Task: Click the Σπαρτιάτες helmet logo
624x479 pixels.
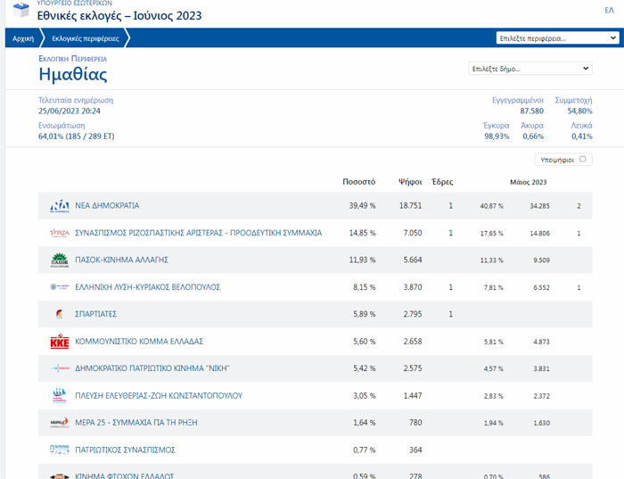Action: coord(60,315)
